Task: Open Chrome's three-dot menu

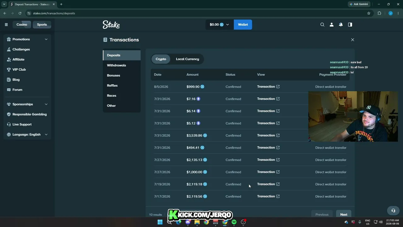Action: point(398,13)
